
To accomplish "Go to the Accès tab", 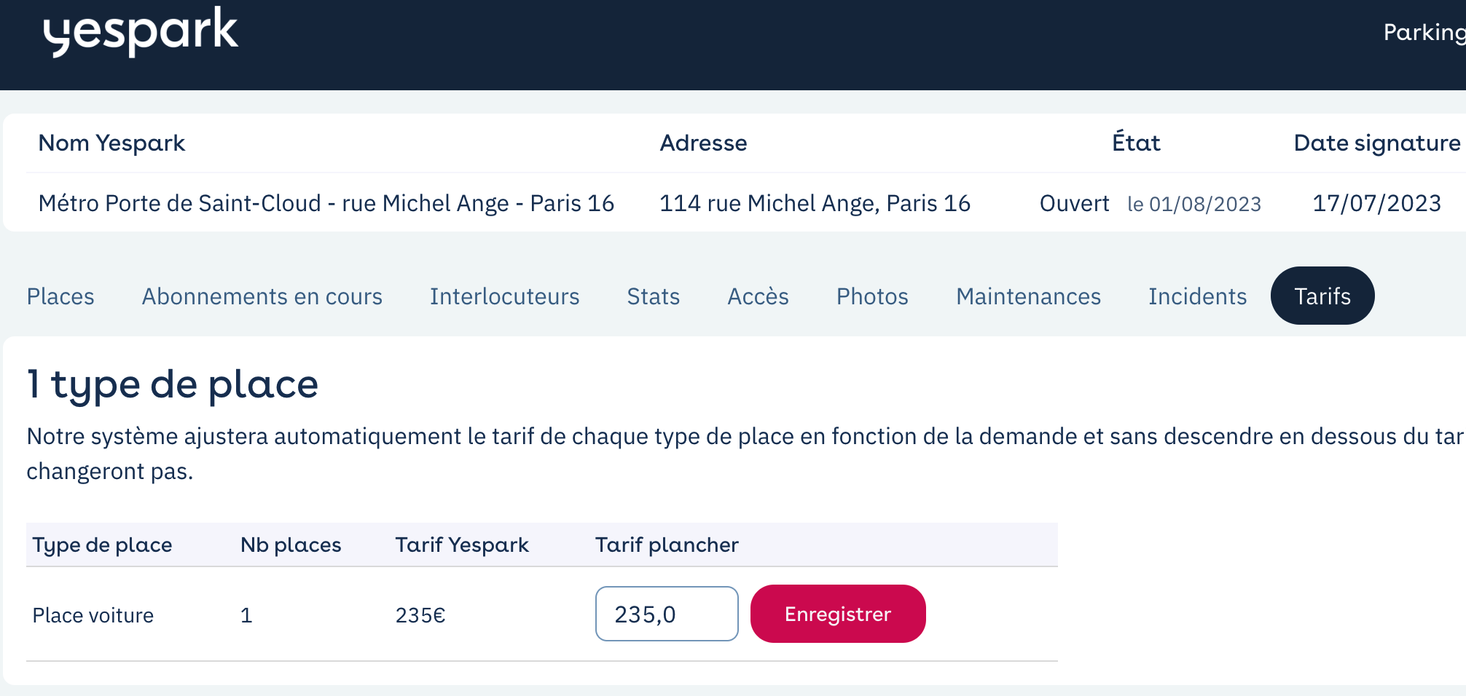I will tap(759, 296).
